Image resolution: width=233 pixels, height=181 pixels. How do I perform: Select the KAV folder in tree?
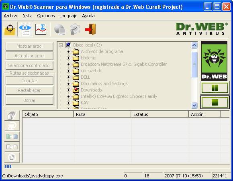85,103
